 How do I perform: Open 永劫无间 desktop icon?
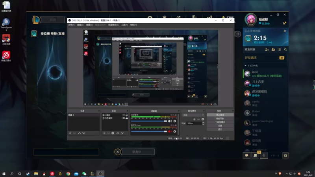pyautogui.click(x=6, y=40)
